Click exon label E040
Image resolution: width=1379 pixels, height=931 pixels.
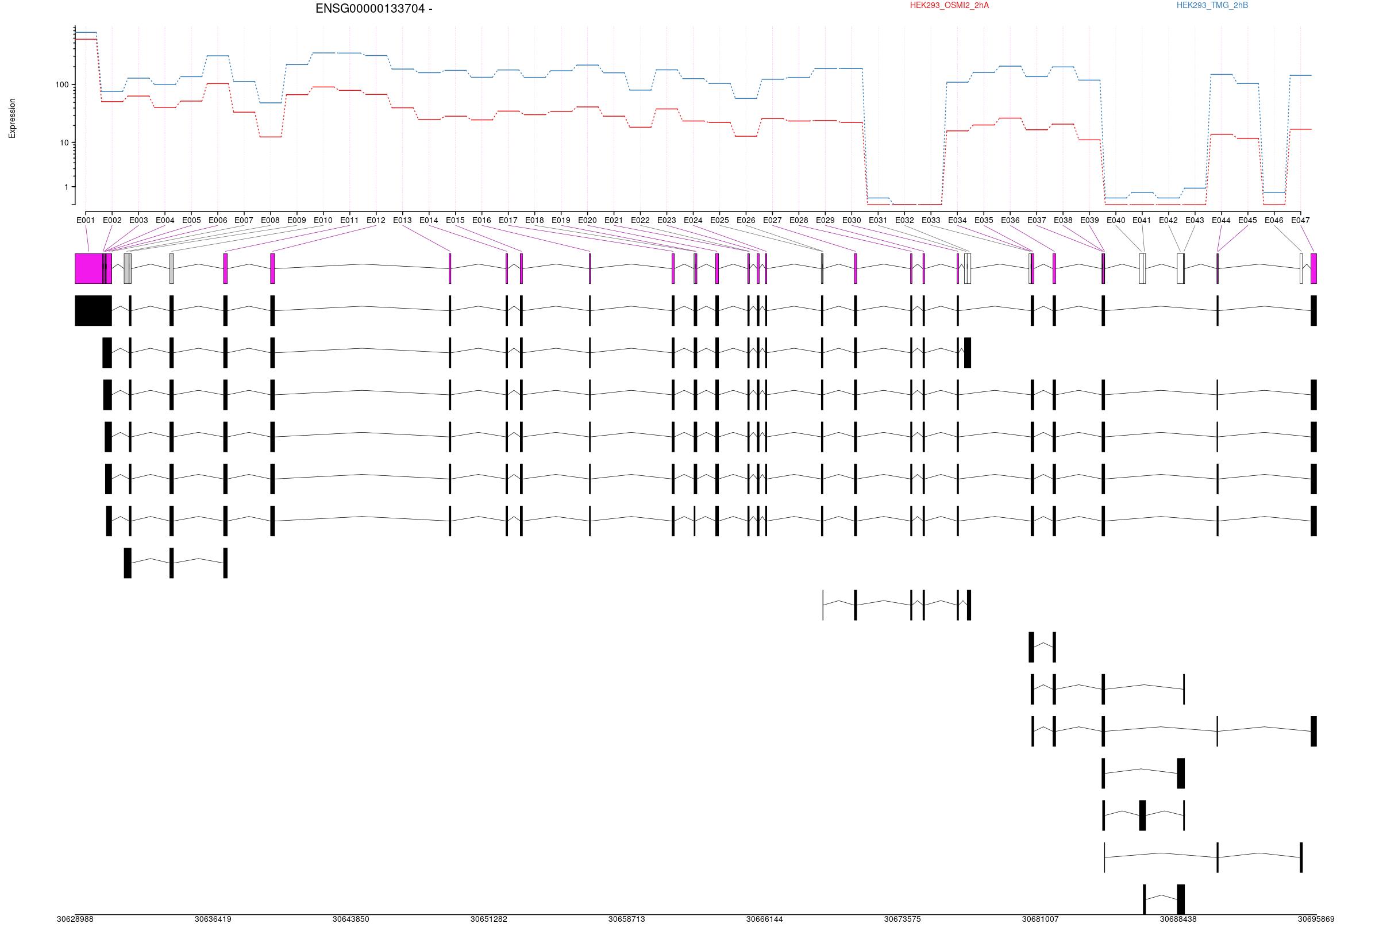[1115, 220]
